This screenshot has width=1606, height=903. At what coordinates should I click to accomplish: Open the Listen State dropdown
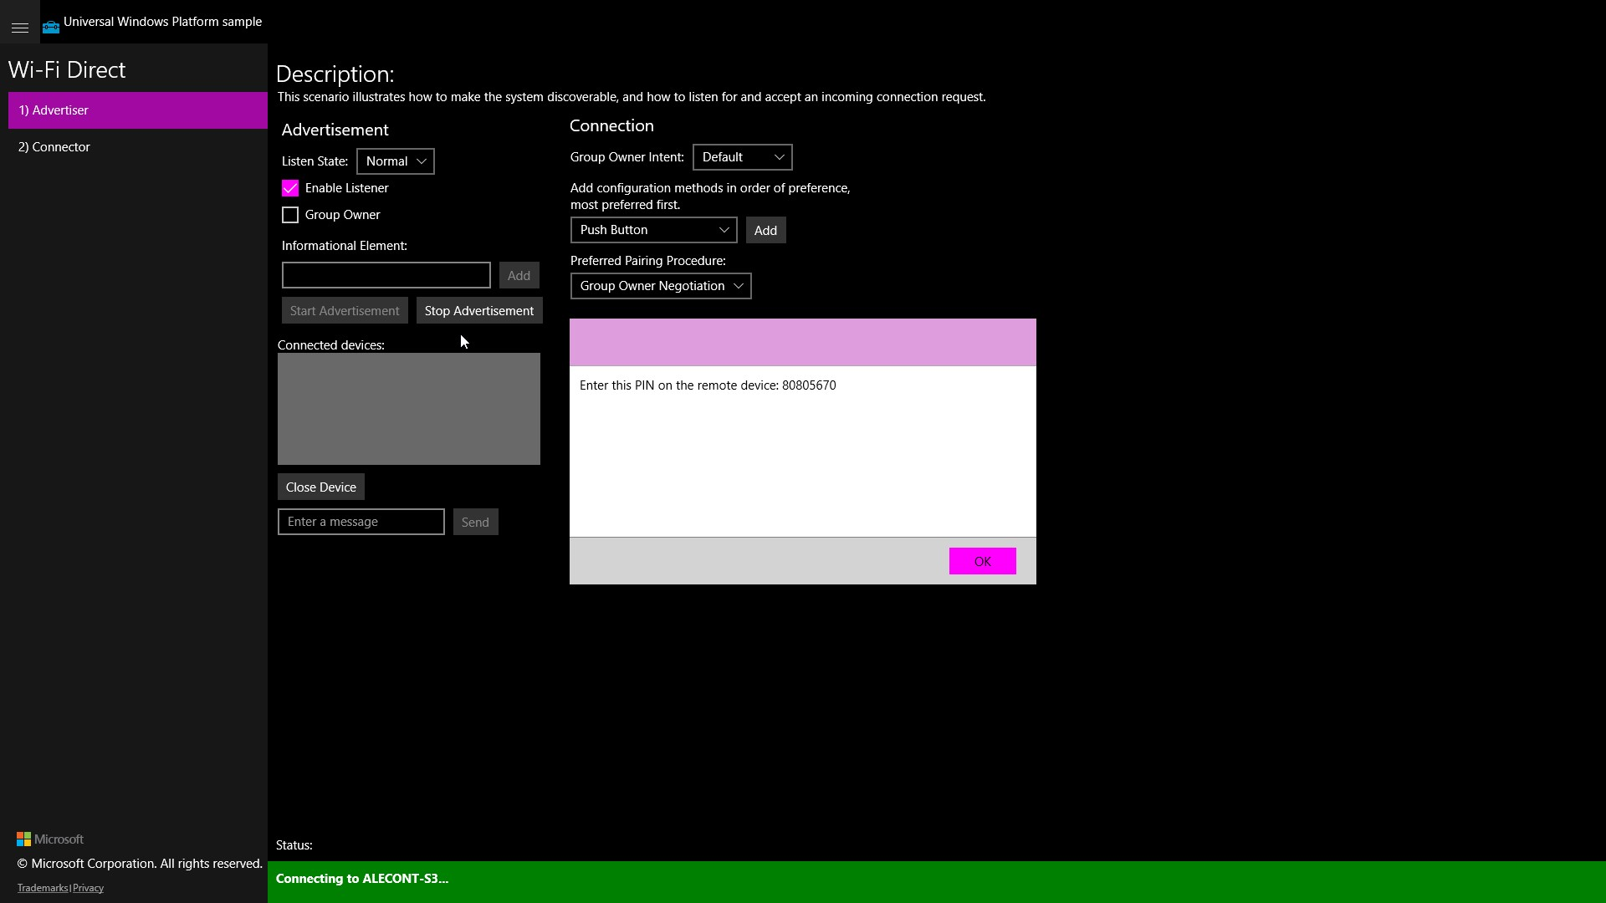(396, 161)
